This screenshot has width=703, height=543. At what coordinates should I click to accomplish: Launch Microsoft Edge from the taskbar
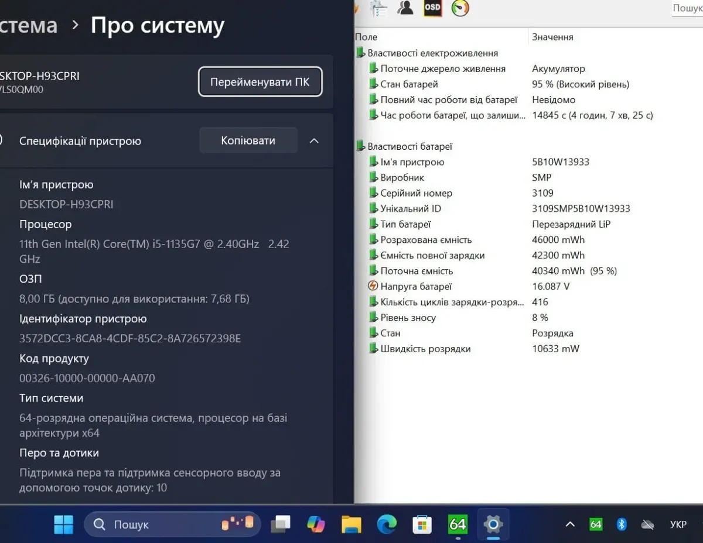[x=387, y=524]
